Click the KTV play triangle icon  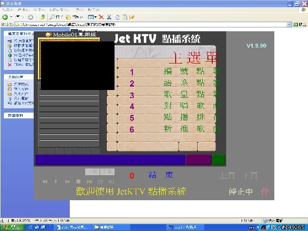(56, 181)
